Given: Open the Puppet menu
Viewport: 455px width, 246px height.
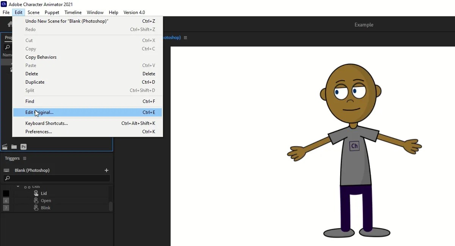Looking at the screenshot, I should pyautogui.click(x=52, y=12).
